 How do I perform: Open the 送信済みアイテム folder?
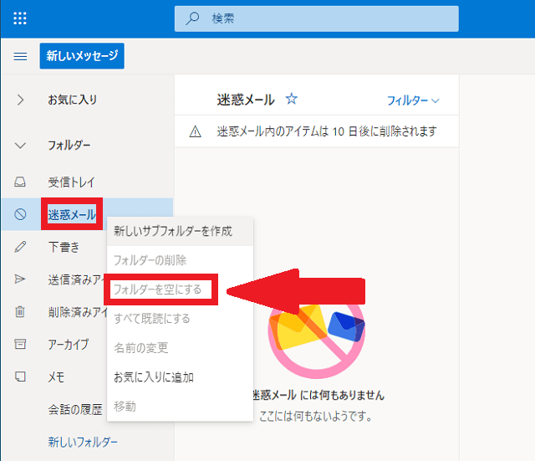(77, 279)
